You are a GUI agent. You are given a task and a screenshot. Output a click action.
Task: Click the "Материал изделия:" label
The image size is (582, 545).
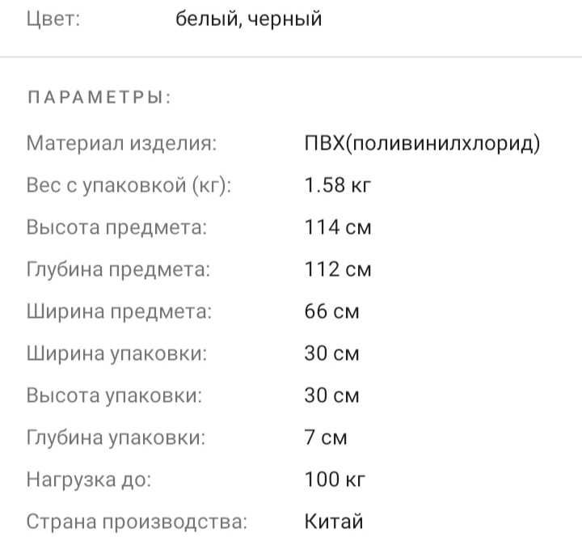(x=122, y=144)
